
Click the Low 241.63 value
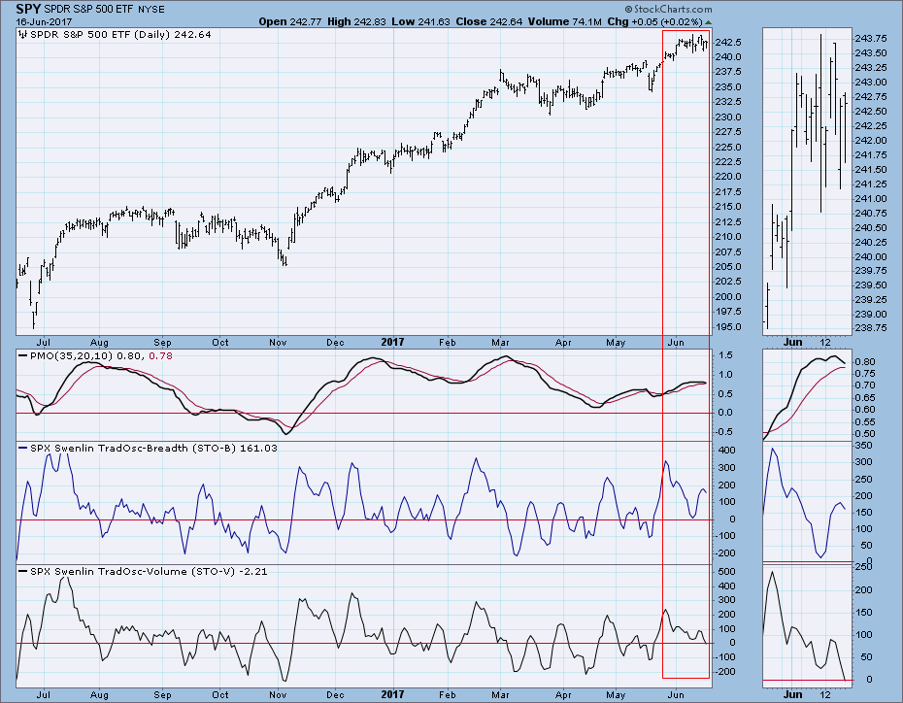pyautogui.click(x=421, y=22)
